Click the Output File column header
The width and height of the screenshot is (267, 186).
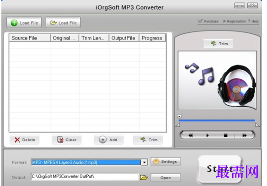click(124, 38)
